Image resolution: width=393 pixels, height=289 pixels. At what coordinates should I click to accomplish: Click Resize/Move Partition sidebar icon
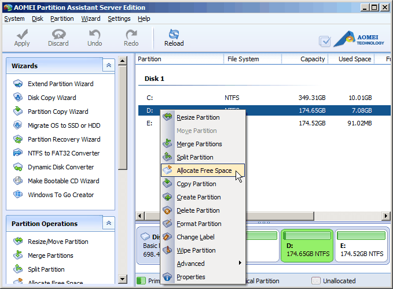(18, 241)
